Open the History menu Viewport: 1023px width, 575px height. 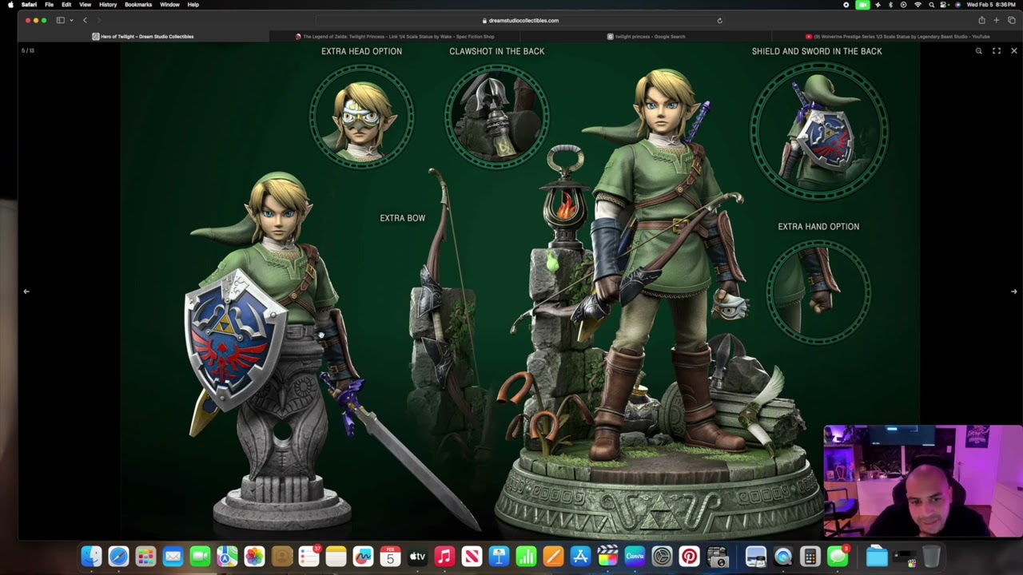108,5
